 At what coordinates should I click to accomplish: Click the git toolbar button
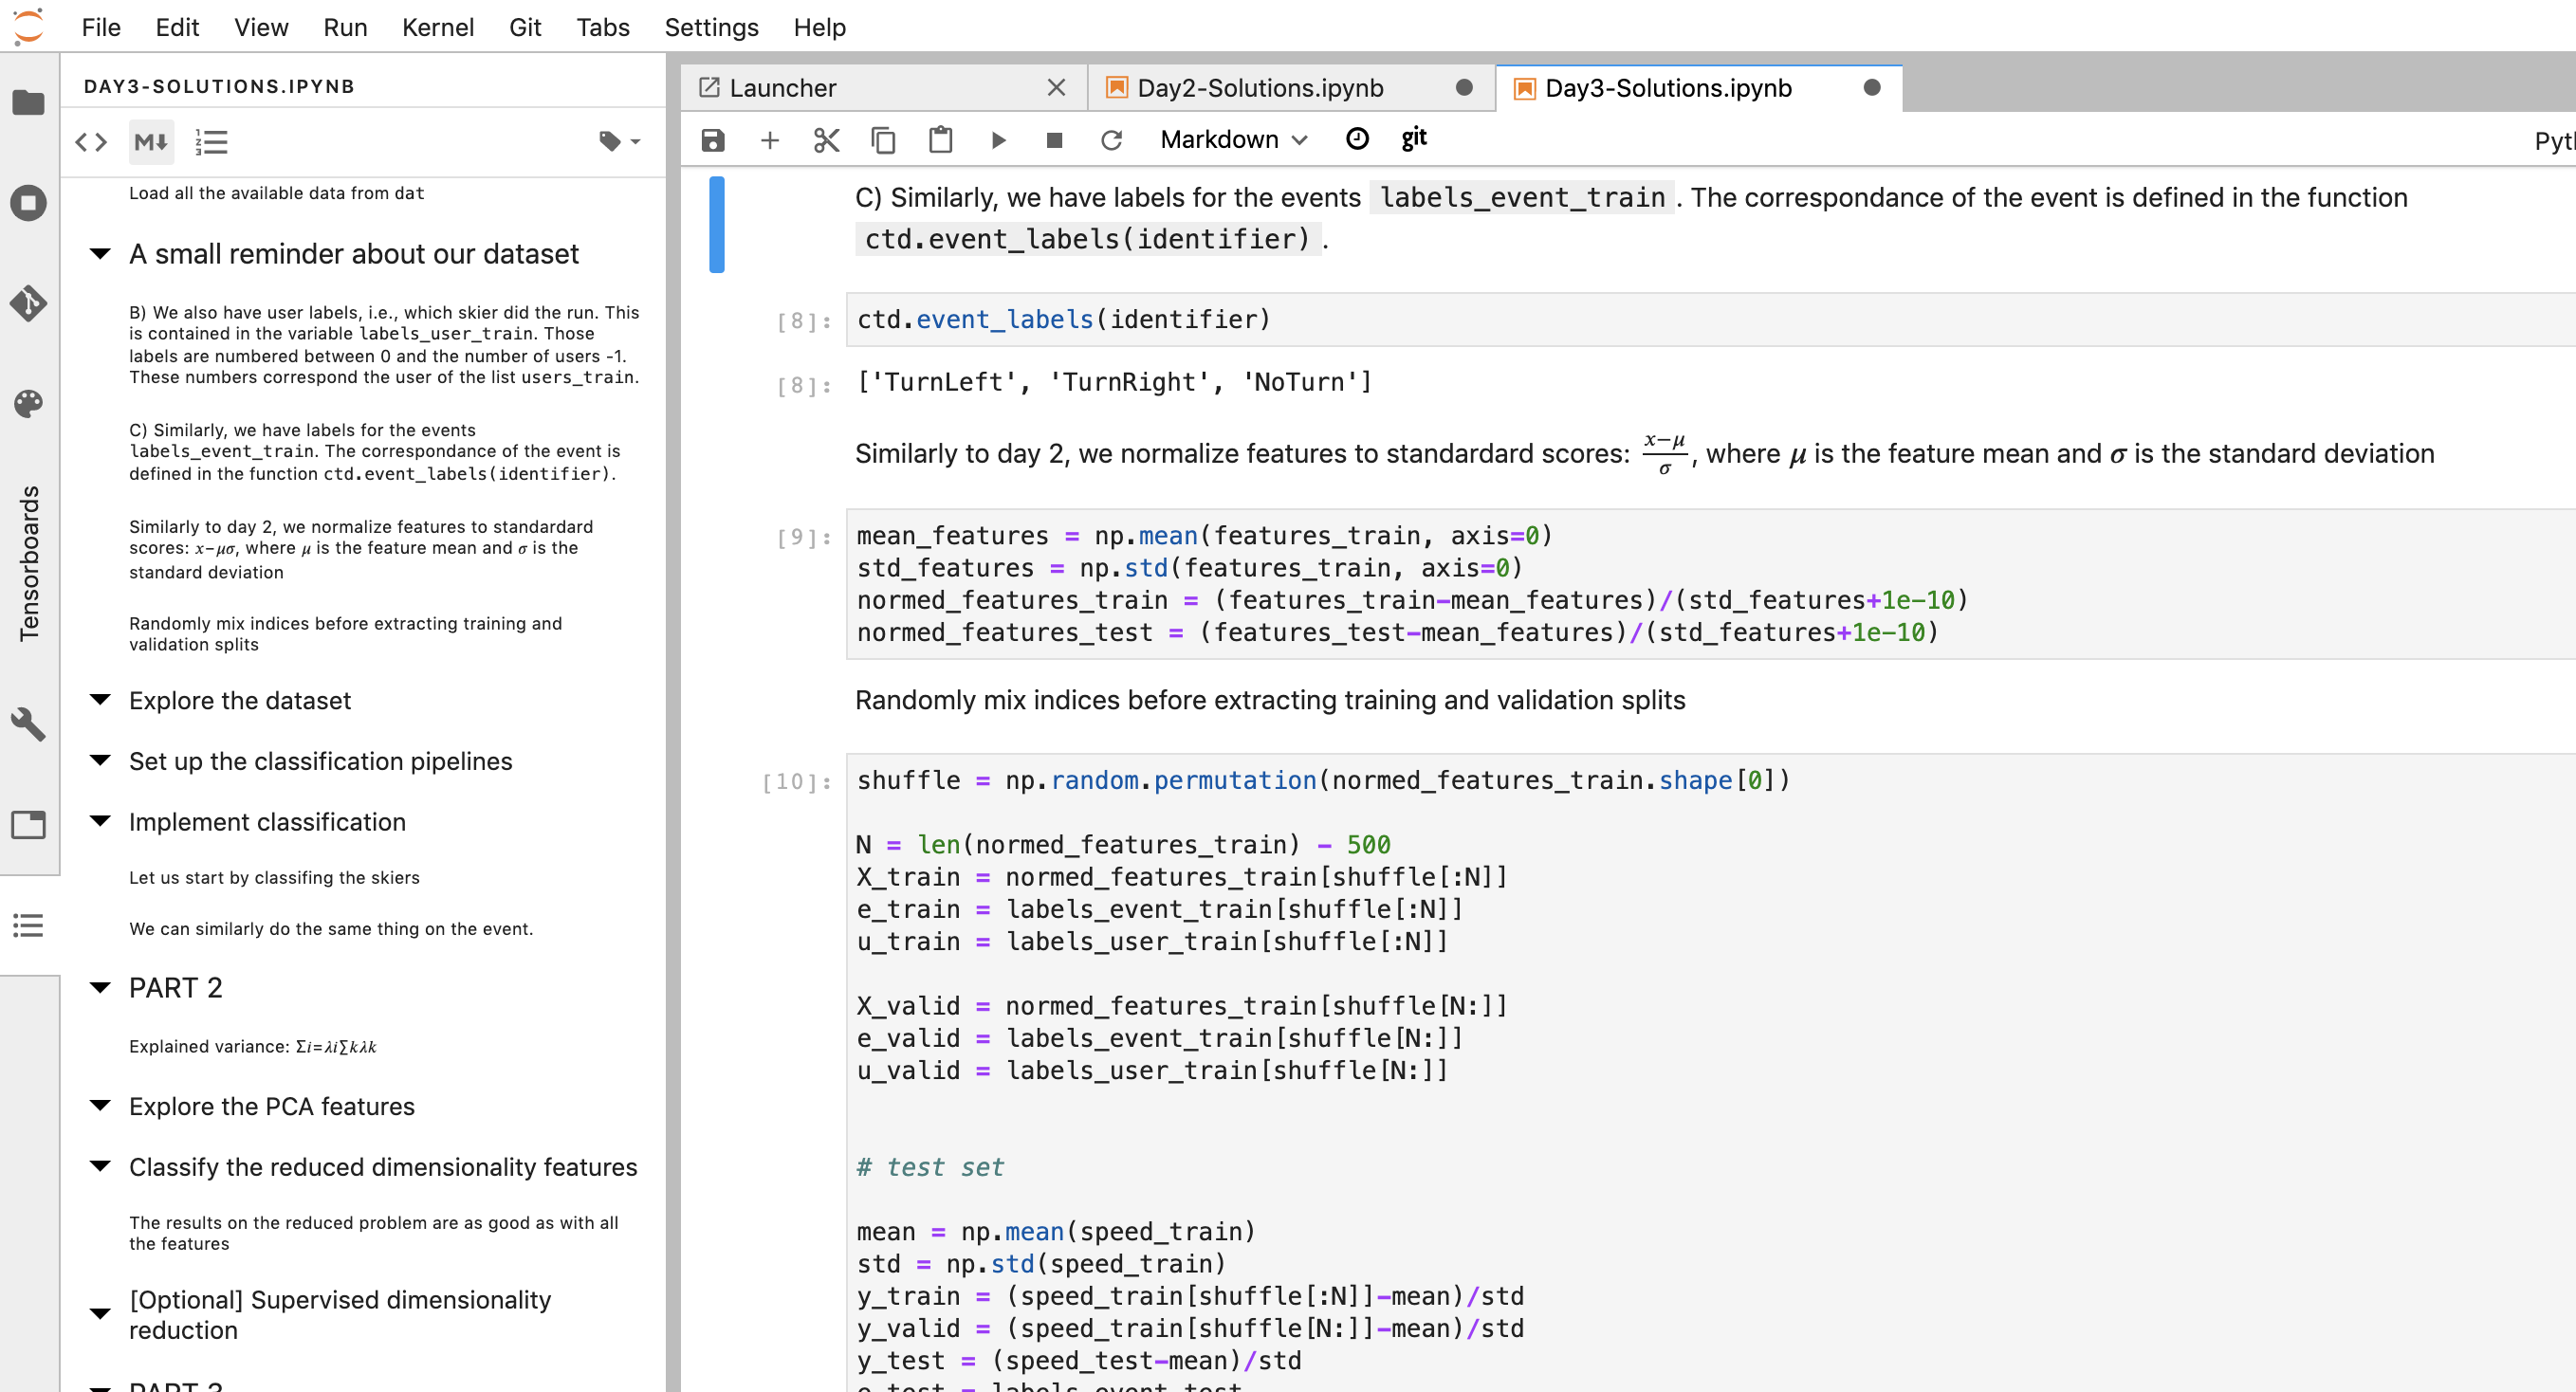(x=1414, y=139)
